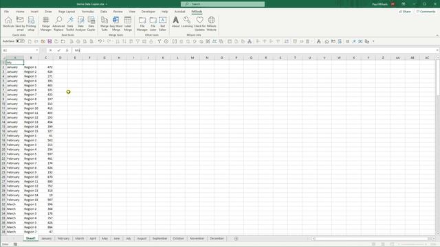
Task: Collapse the ribbon with the chevron
Action: coord(437,35)
